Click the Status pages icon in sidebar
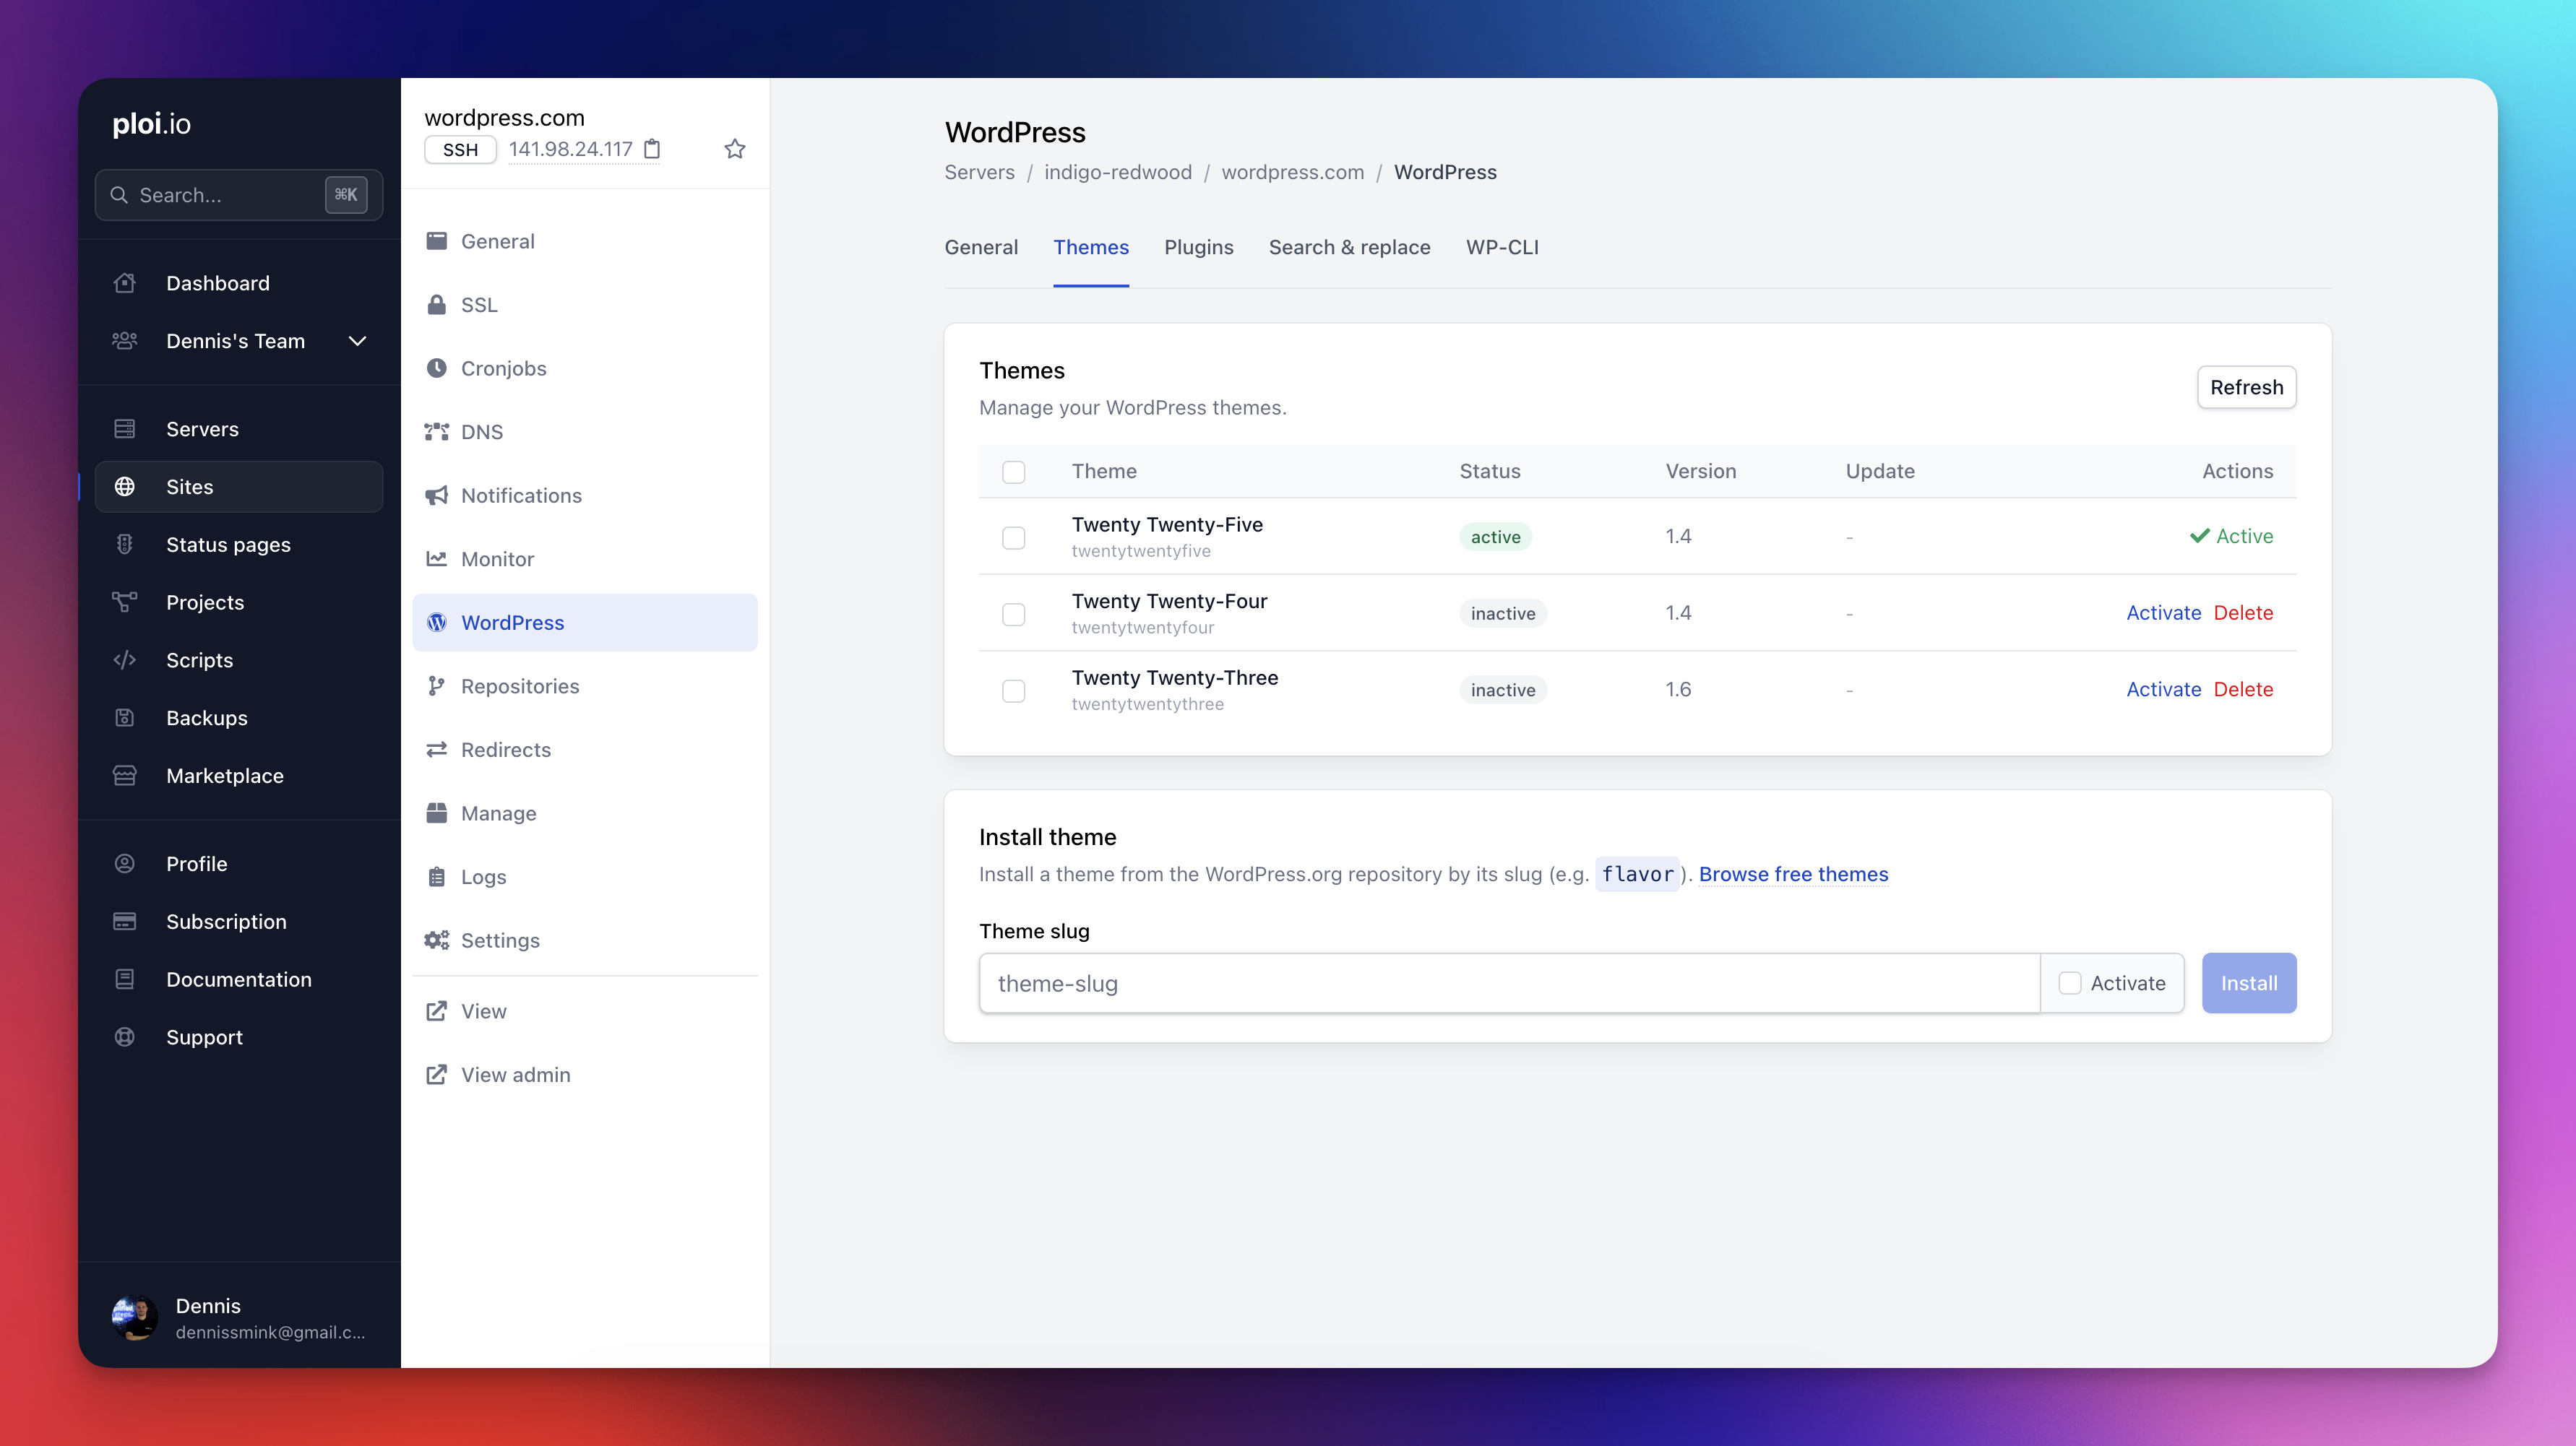 [x=125, y=545]
